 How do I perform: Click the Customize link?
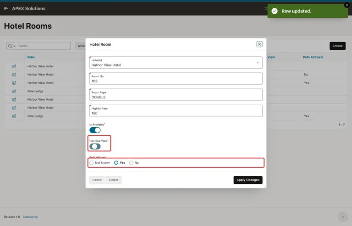coord(30,217)
